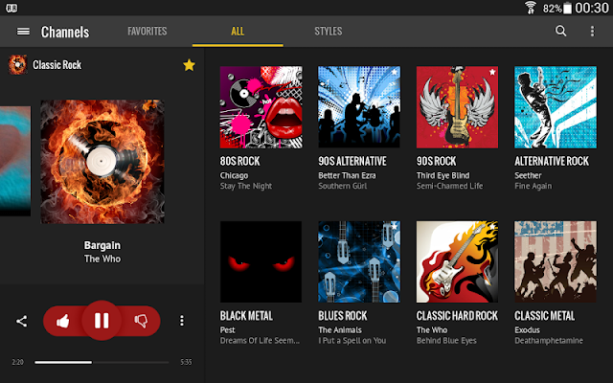Give thumbs down to the song
Screen dimensions: 613x383
point(141,321)
